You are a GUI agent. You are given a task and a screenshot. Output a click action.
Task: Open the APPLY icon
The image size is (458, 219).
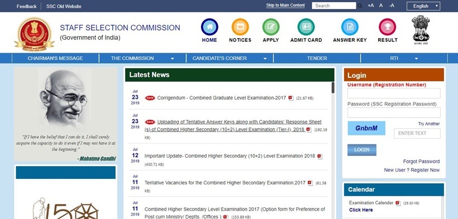(x=271, y=27)
